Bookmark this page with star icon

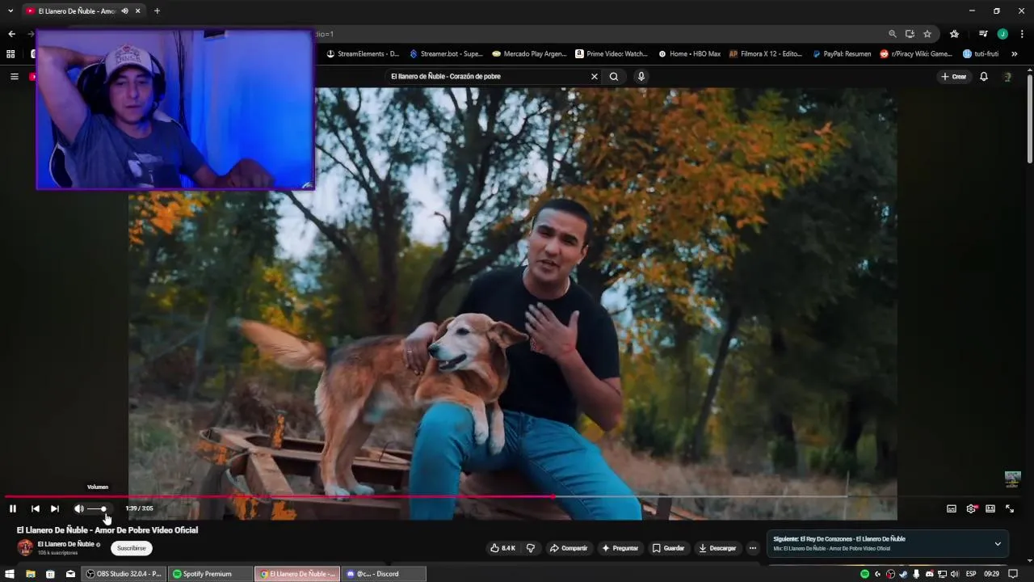(x=927, y=34)
